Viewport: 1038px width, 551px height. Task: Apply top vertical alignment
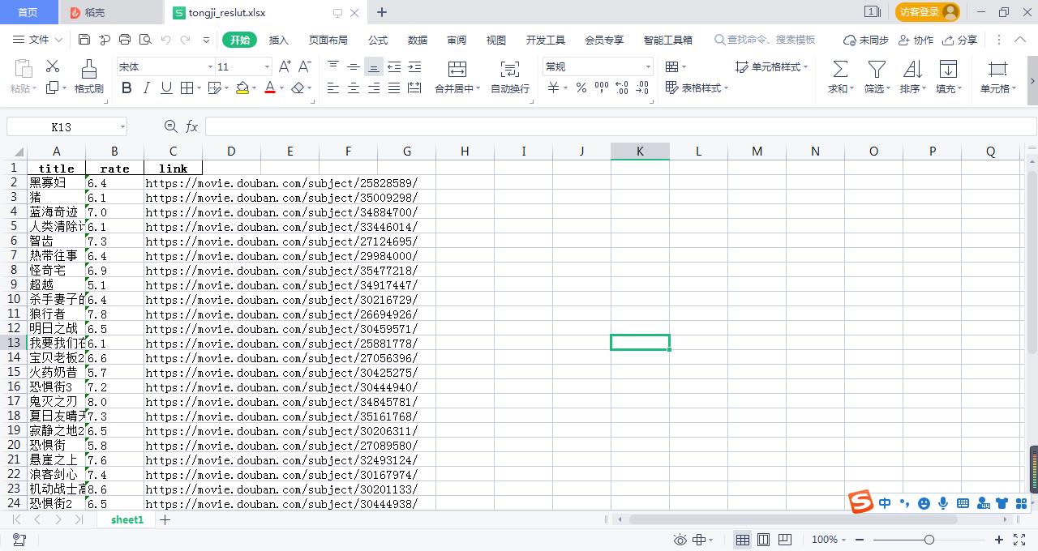(333, 66)
